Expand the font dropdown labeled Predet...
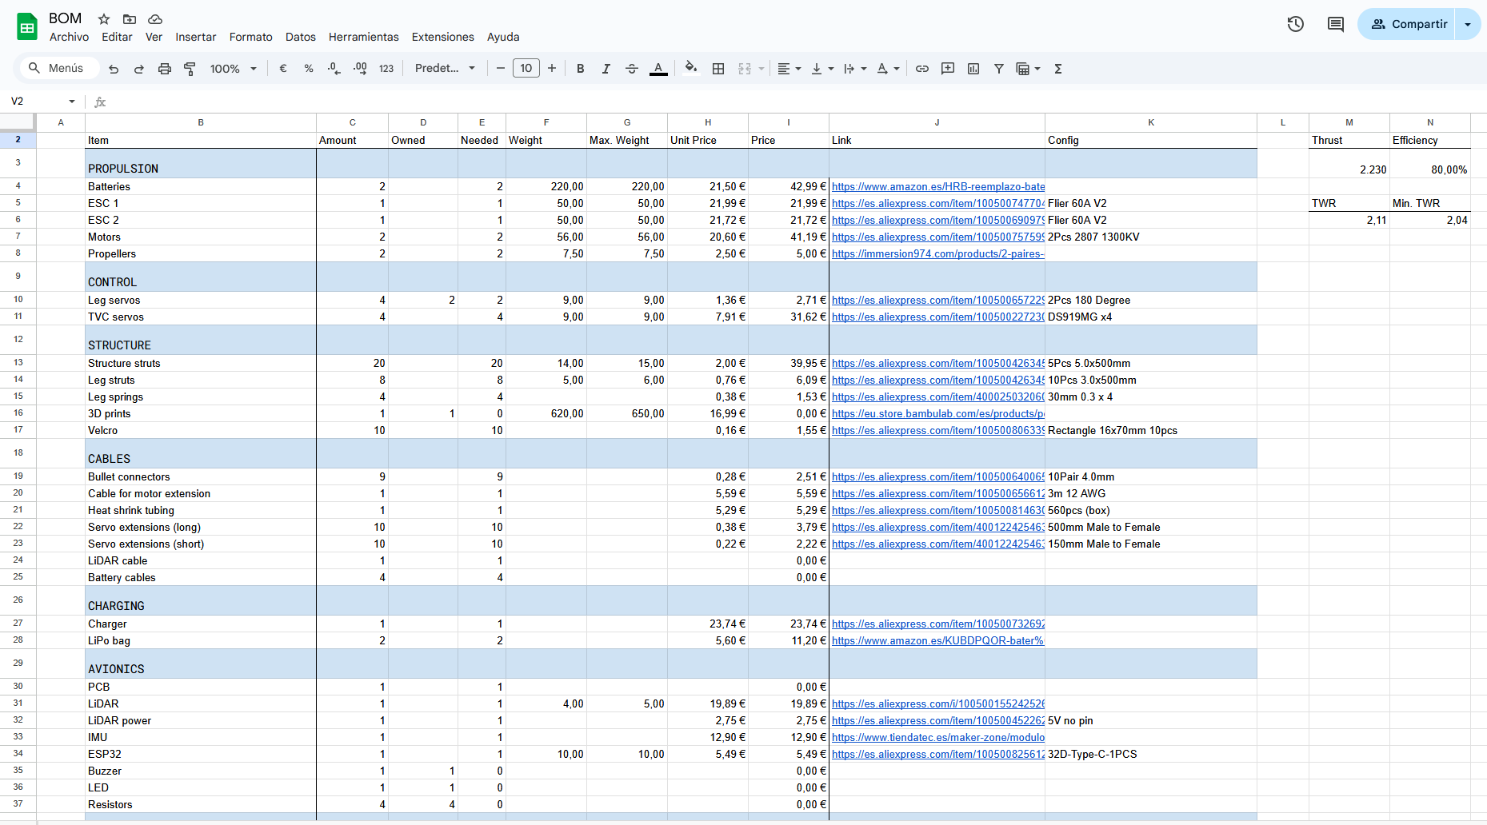The width and height of the screenshot is (1487, 825). pyautogui.click(x=445, y=69)
